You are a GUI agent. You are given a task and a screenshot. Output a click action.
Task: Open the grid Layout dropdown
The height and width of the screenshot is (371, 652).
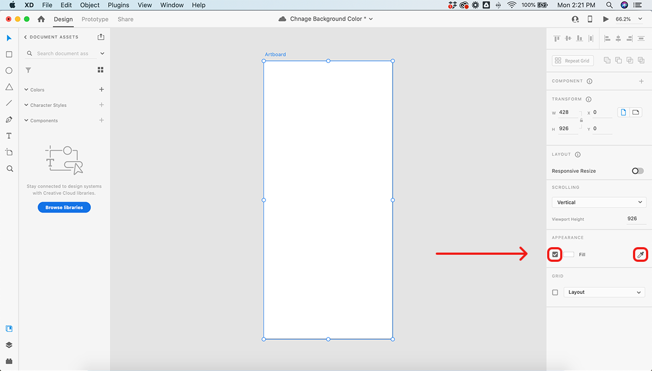click(x=604, y=292)
